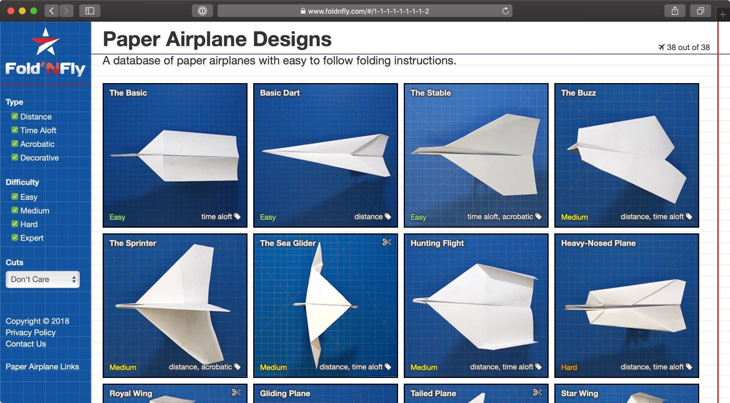Click the tag icon on the Hunting Flight card
730x403 pixels.
(538, 367)
